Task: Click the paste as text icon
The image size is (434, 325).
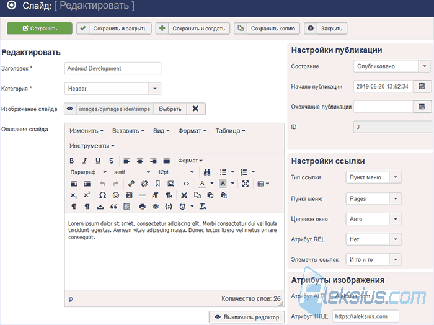Action: point(224,195)
